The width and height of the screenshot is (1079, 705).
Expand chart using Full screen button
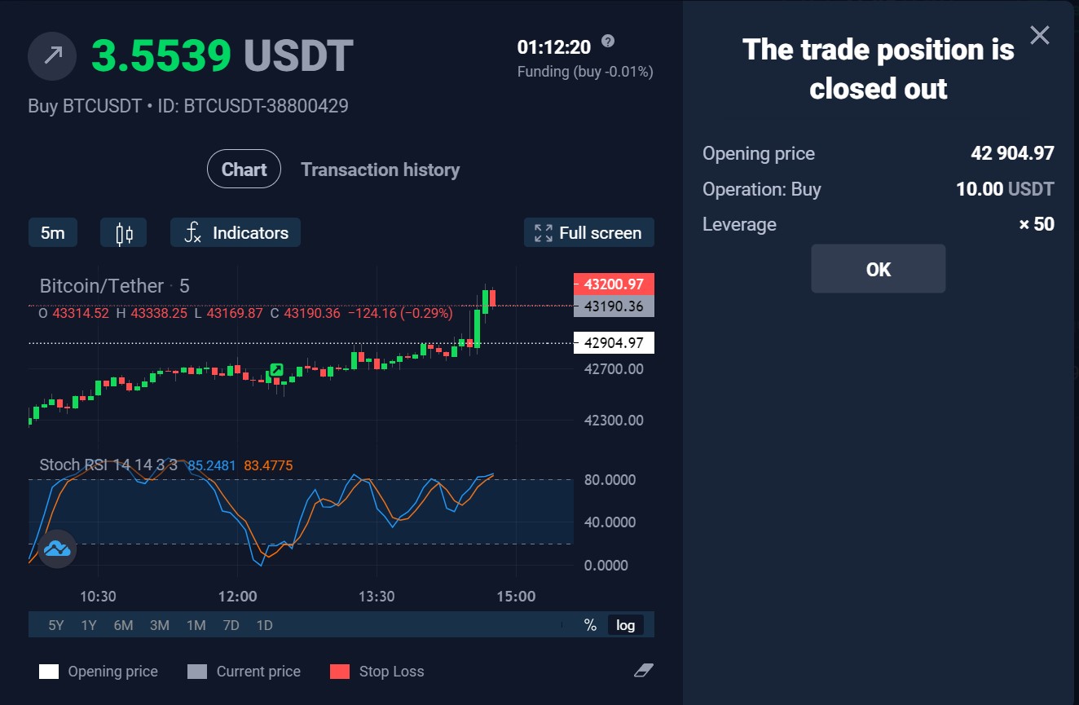tap(588, 233)
